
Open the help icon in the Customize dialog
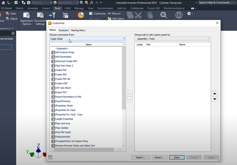(50, 157)
